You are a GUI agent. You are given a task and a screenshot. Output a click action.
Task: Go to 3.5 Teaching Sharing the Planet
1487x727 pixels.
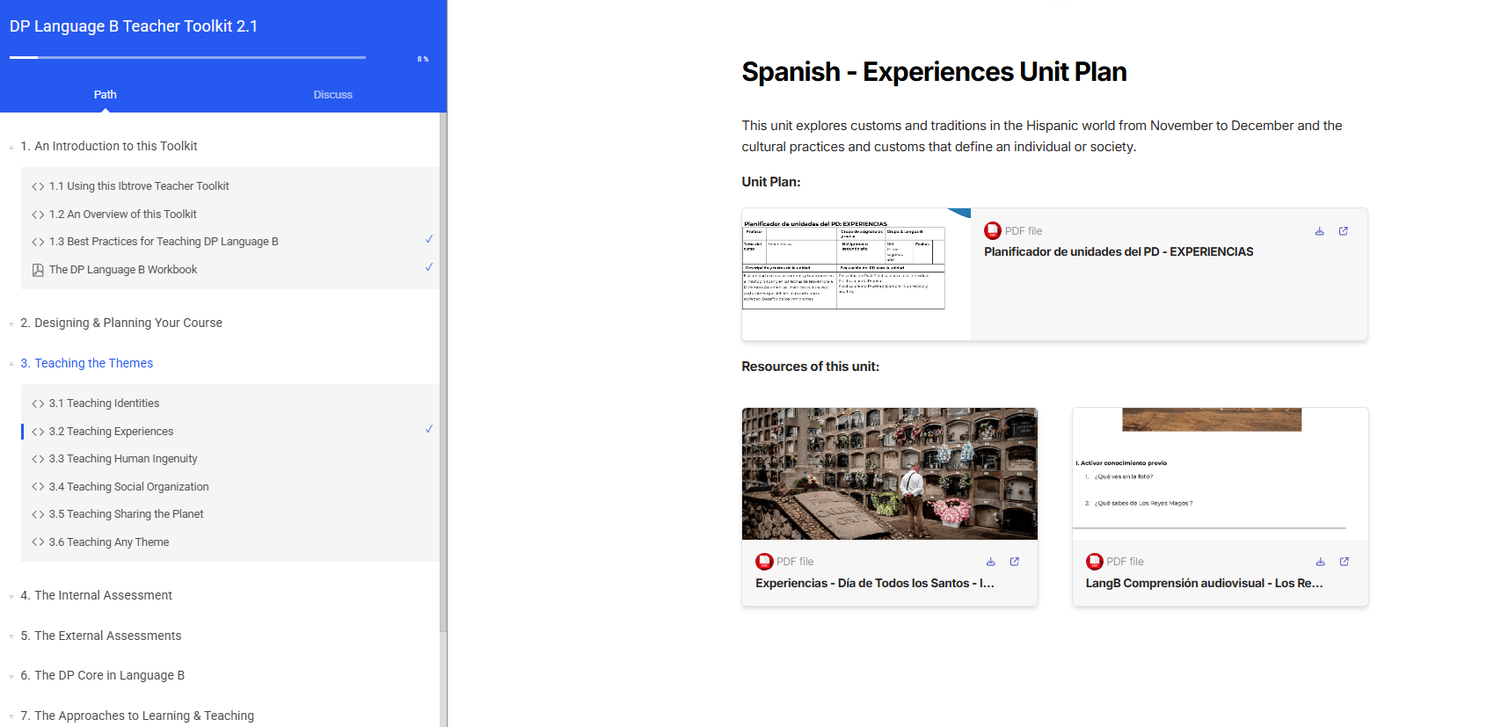pos(126,514)
